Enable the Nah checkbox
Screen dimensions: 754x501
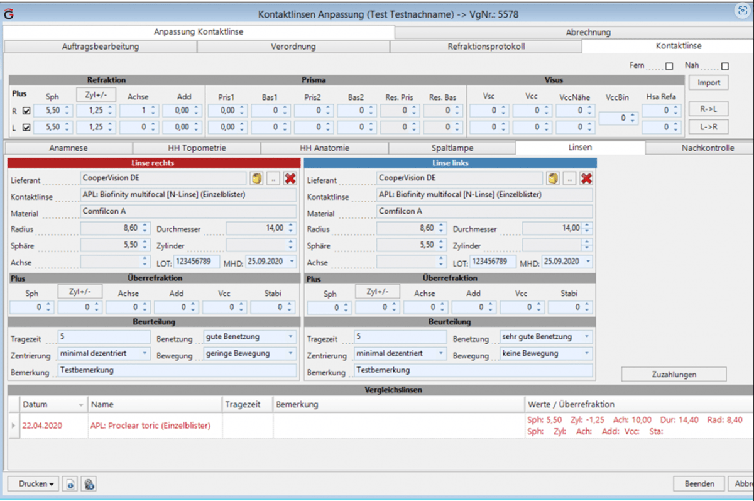coord(726,65)
